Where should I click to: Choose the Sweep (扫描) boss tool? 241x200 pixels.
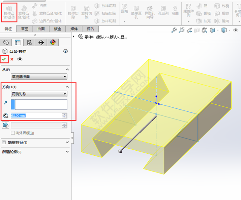click(39, 6)
